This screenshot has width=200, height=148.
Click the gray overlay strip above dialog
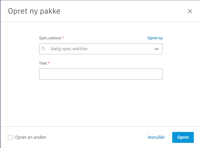[x=100, y=0]
